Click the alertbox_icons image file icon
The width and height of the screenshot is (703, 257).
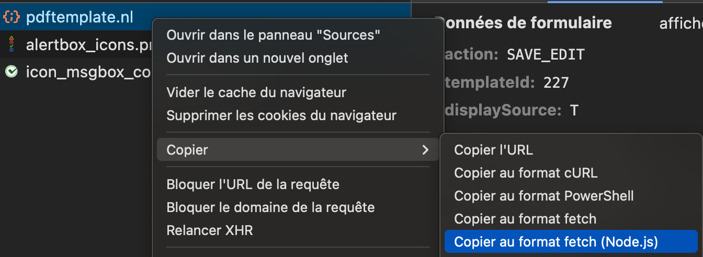tap(11, 45)
